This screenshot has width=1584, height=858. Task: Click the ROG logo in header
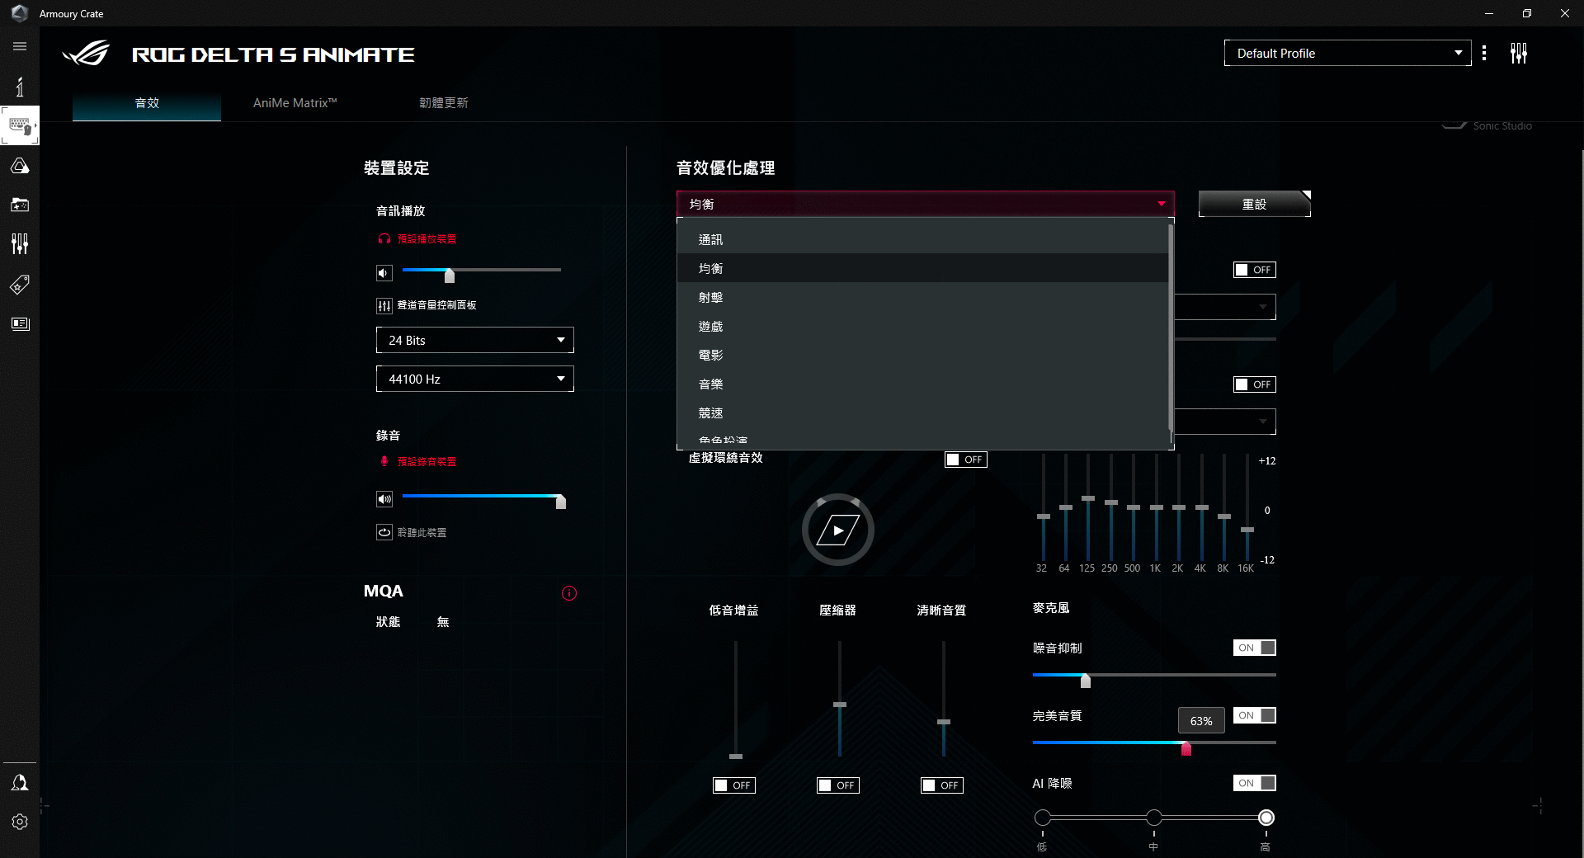point(86,54)
